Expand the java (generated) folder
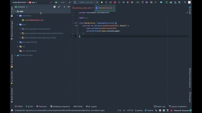The height and width of the screenshot is (113, 202). pos(18,42)
